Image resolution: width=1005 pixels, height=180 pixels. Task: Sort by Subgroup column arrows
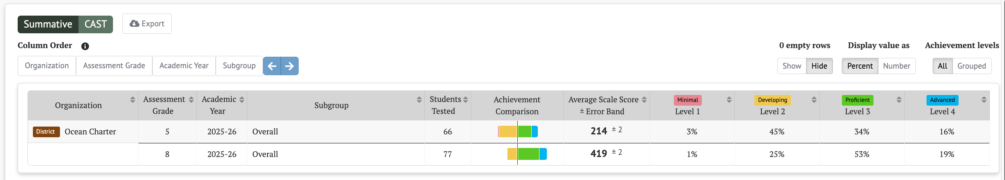pos(419,99)
